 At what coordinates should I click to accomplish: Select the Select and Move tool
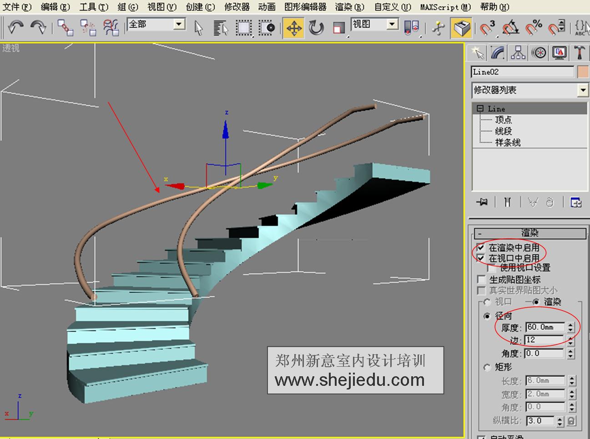pyautogui.click(x=294, y=28)
